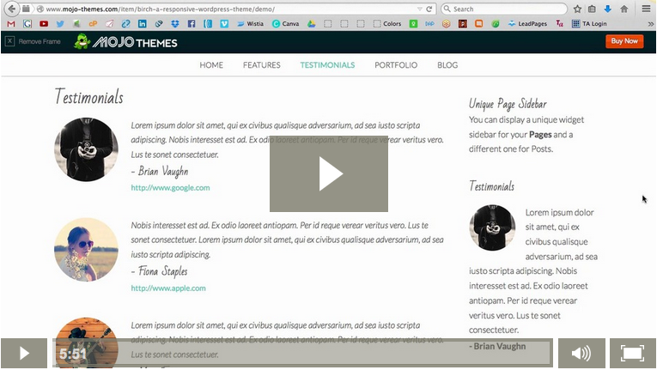The height and width of the screenshot is (370, 657).
Task: Open the PORTFOLIO nav item
Action: click(396, 65)
